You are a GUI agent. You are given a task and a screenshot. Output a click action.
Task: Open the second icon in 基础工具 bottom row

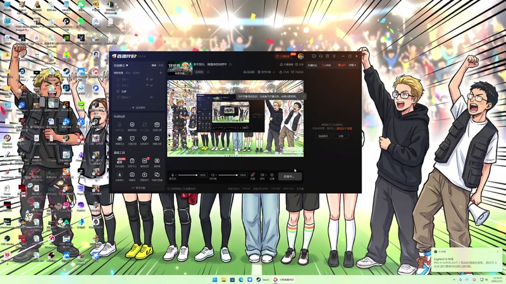[132, 176]
